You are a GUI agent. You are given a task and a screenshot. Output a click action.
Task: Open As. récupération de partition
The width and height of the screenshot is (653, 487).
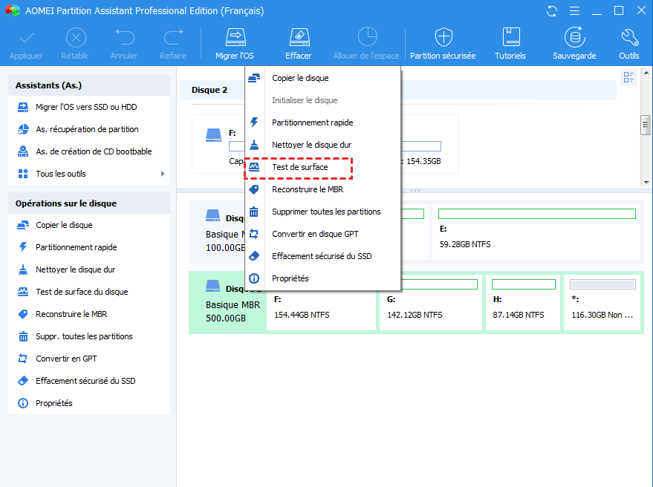tap(89, 129)
